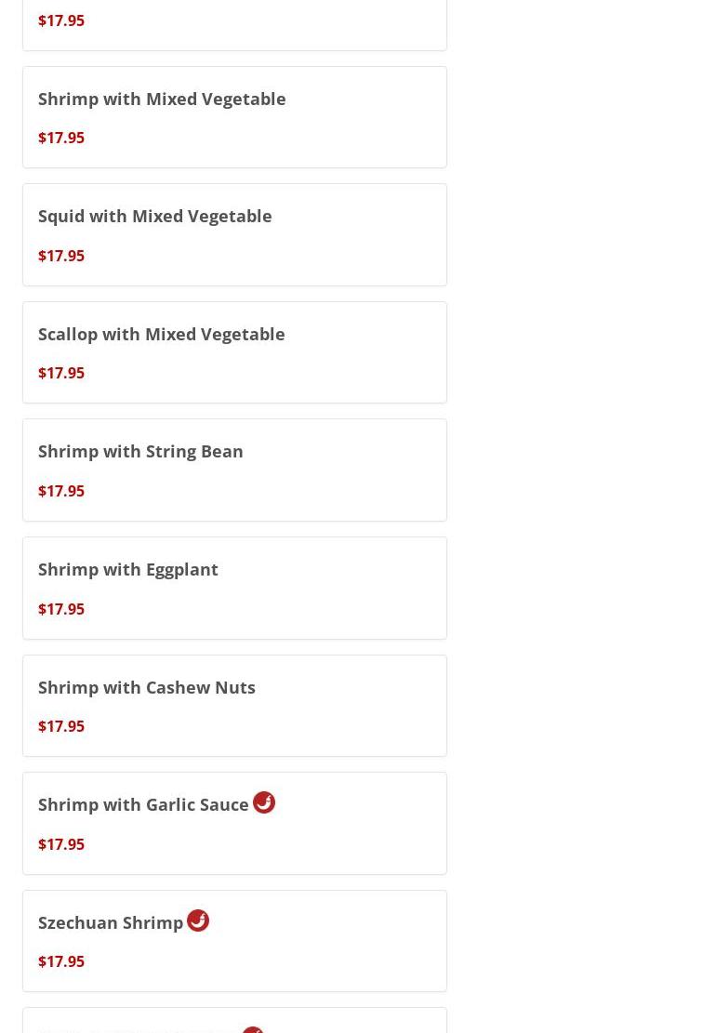The width and height of the screenshot is (716, 1033).
Task: Click the price under Shrimp with Cashew Nuts
Action: [61, 726]
